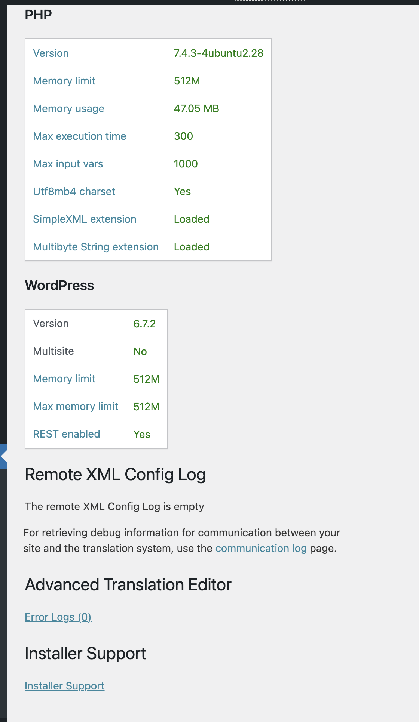
Task: Click the PHP Version label
Action: (51, 53)
